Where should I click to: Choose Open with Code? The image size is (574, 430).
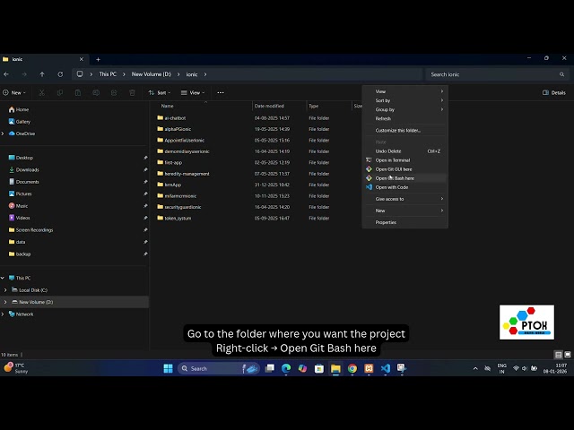tap(404, 187)
